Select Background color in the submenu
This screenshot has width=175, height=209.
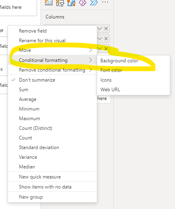[x=133, y=61]
